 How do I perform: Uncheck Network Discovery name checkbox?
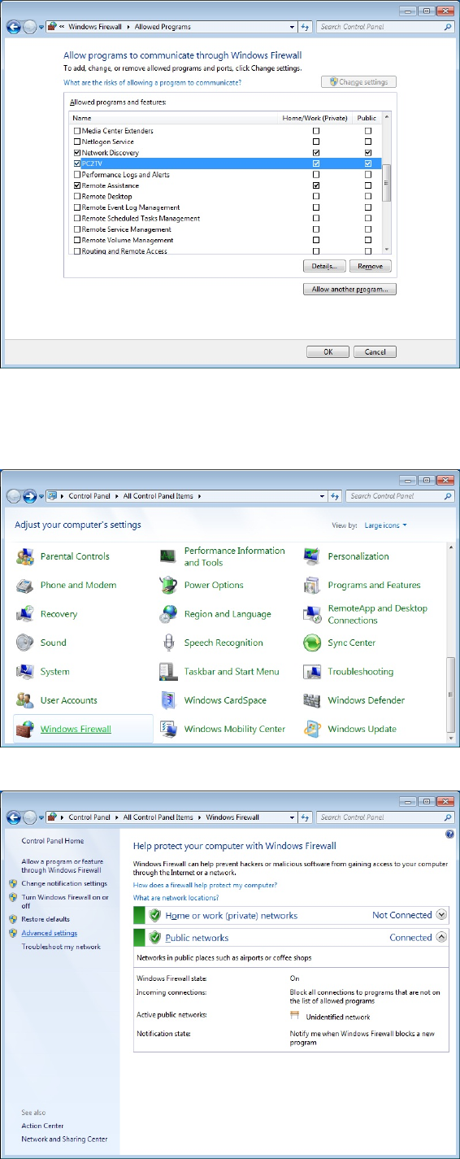tap(77, 153)
